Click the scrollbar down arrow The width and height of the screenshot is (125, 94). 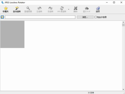pyautogui.click(x=123, y=89)
